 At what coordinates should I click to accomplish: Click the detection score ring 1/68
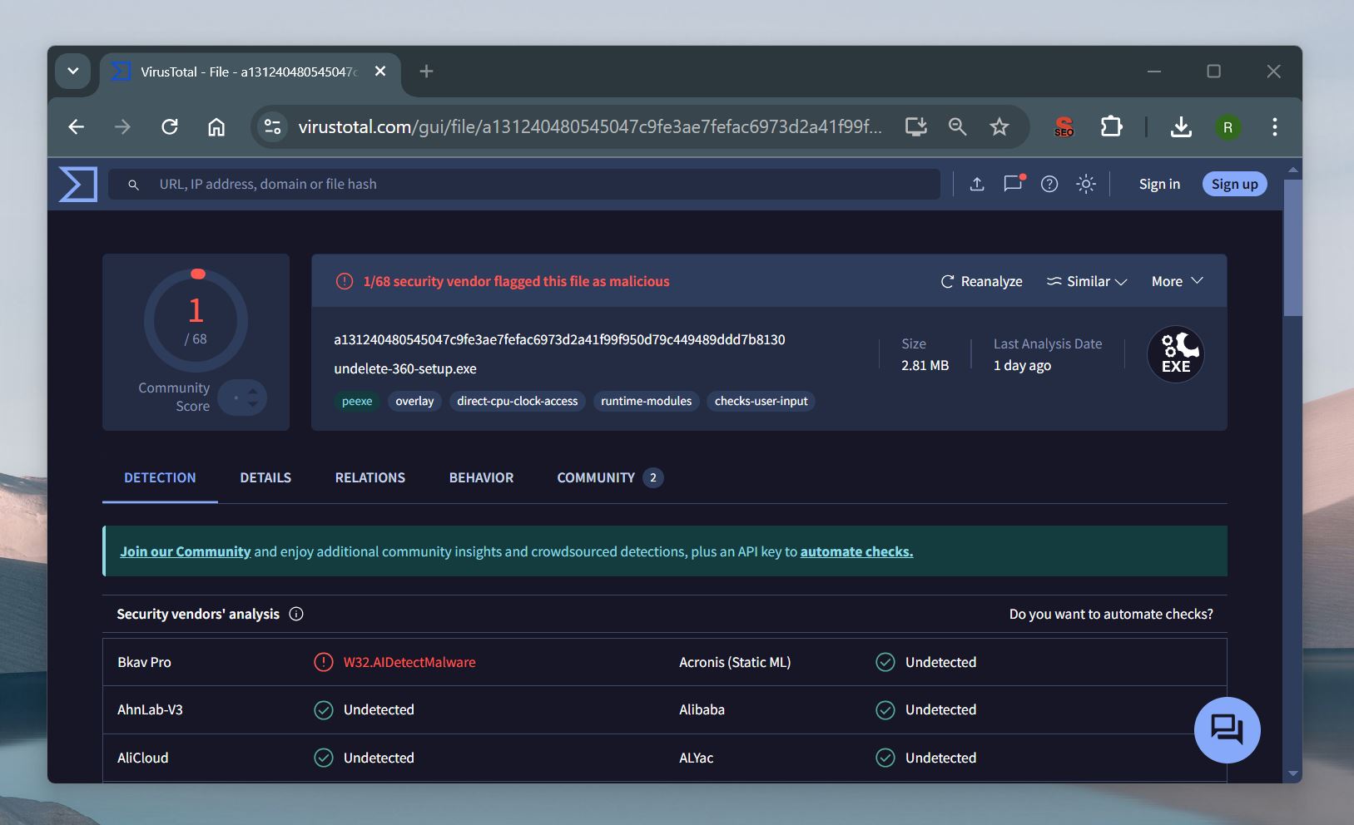coord(196,320)
